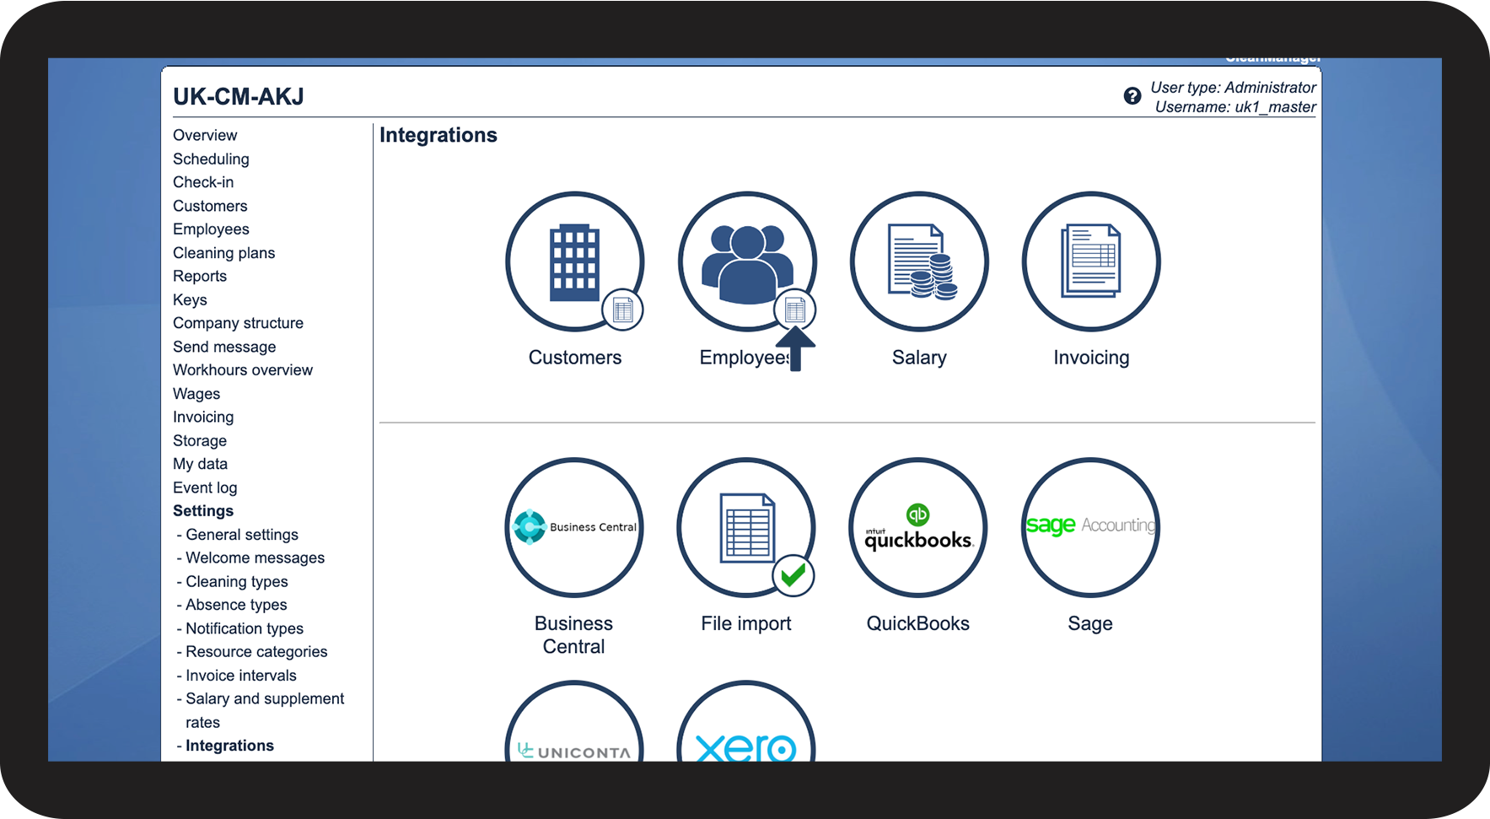The width and height of the screenshot is (1490, 819).
Task: View Workhours overview
Action: 243,369
